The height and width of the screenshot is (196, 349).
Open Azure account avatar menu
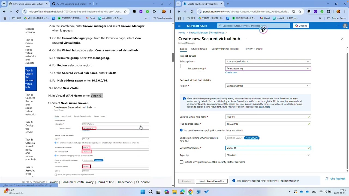click(x=345, y=26)
